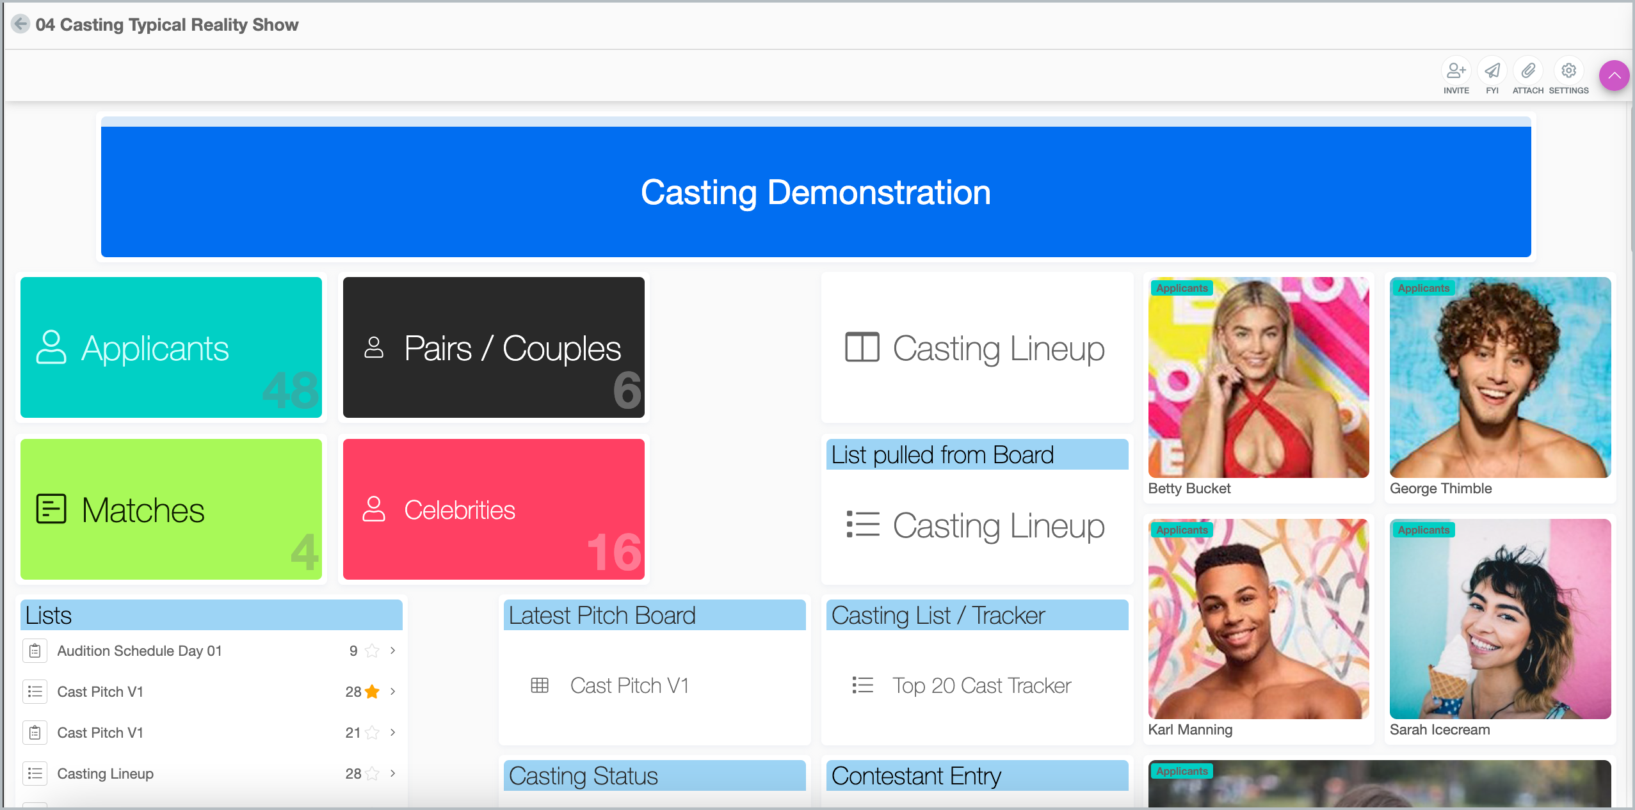Collapse the toolbar with the pink chevron button
The width and height of the screenshot is (1635, 810).
[1614, 75]
